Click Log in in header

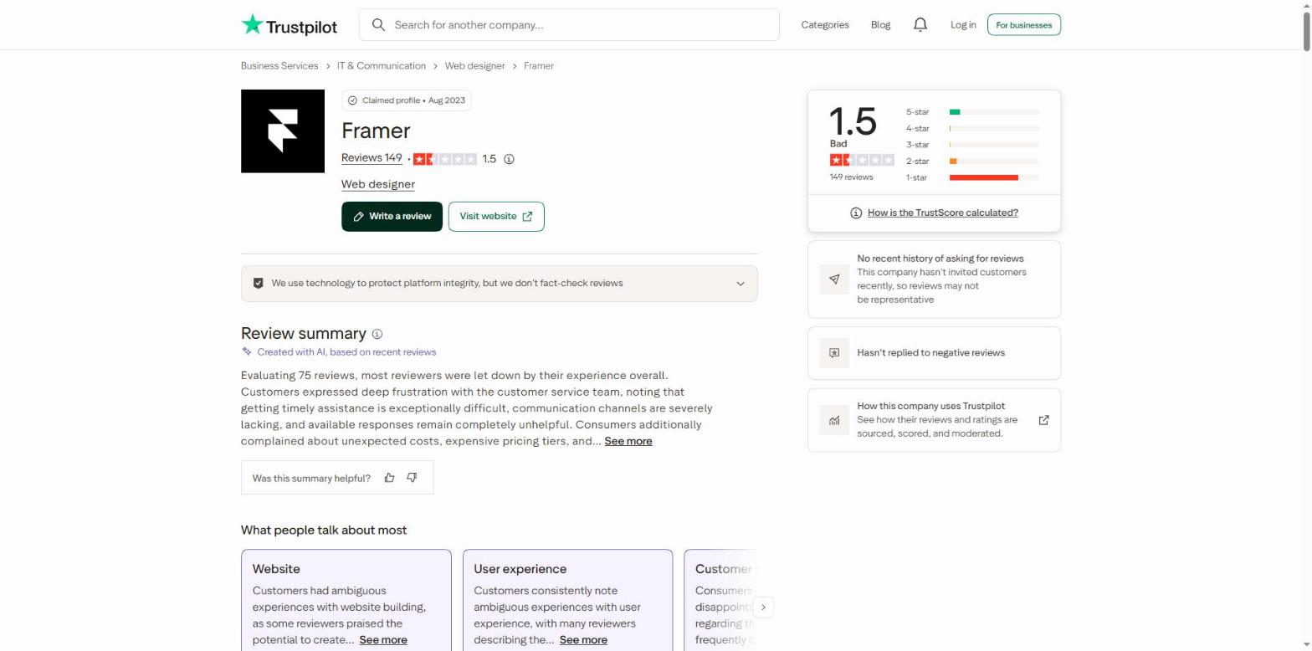click(x=963, y=25)
